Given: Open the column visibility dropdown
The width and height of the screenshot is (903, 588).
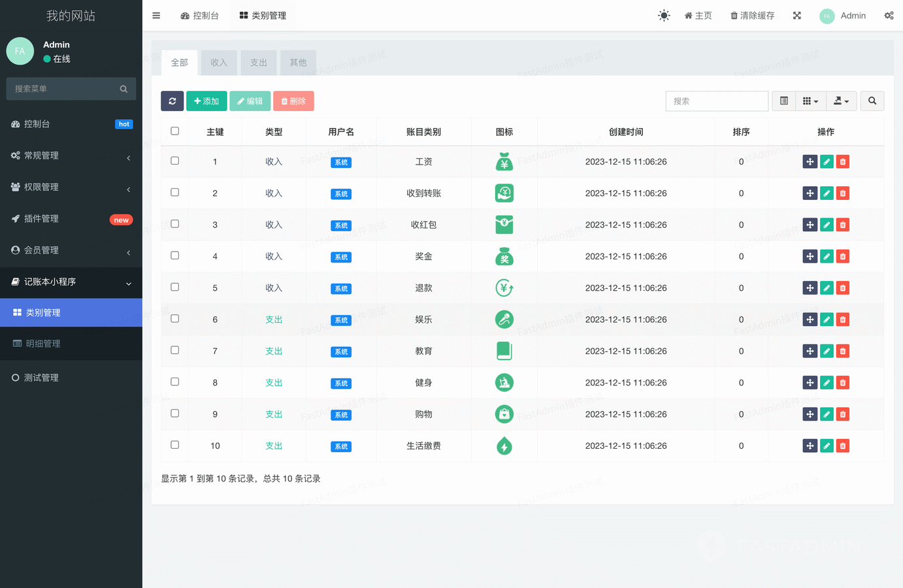Looking at the screenshot, I should (x=810, y=101).
